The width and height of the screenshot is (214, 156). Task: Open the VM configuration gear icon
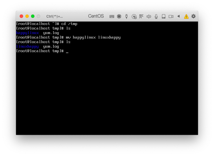tap(193, 16)
